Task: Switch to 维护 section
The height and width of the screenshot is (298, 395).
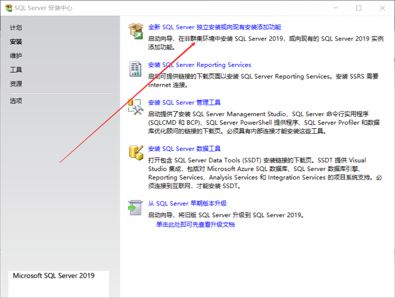Action: pyautogui.click(x=16, y=55)
